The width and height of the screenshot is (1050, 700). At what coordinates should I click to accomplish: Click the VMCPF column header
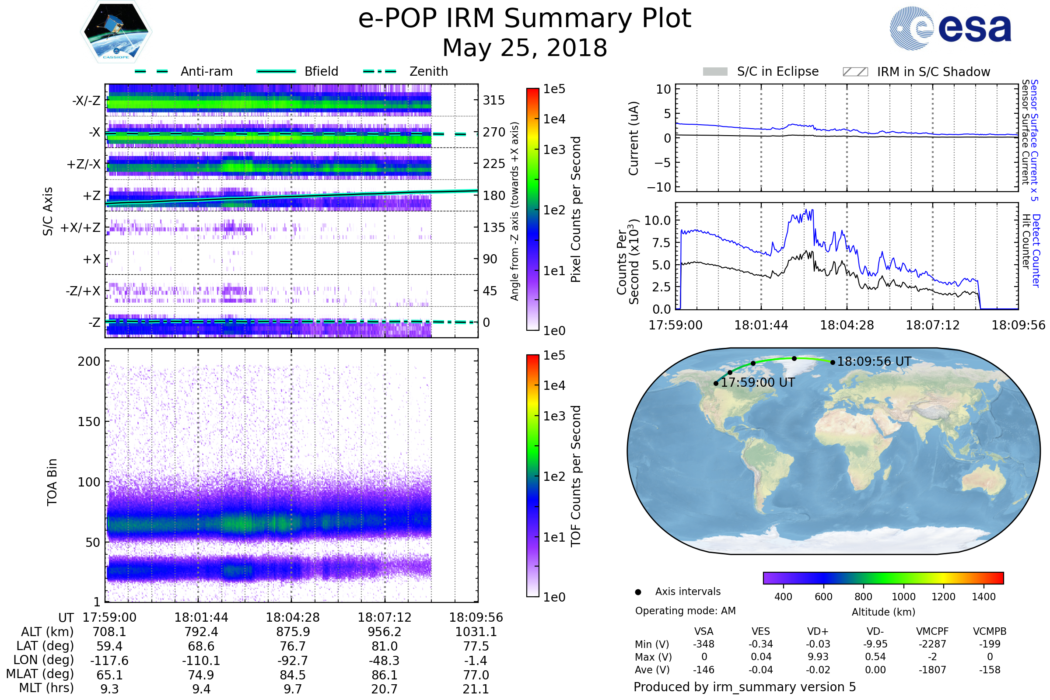click(932, 632)
